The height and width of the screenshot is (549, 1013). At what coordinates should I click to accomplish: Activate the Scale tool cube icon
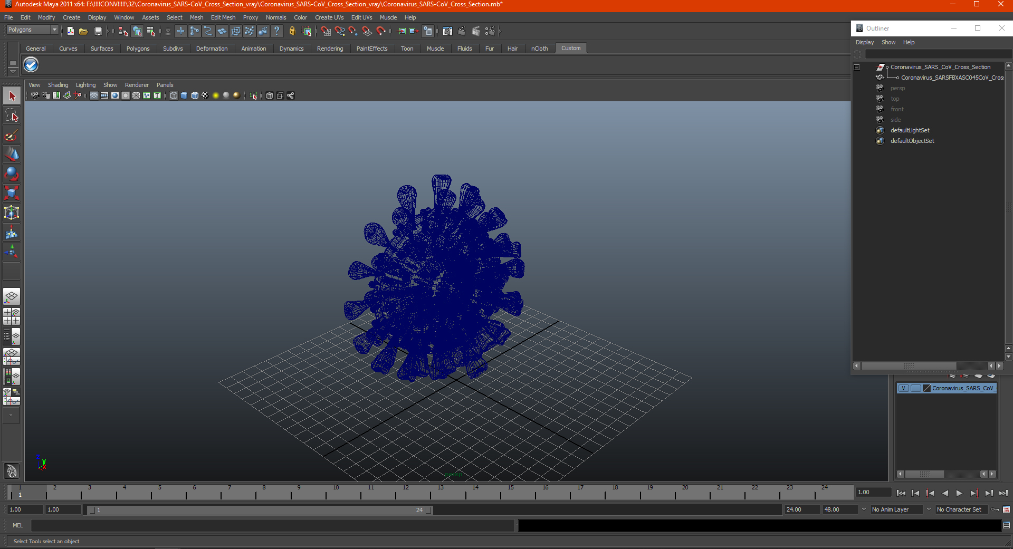pos(12,193)
